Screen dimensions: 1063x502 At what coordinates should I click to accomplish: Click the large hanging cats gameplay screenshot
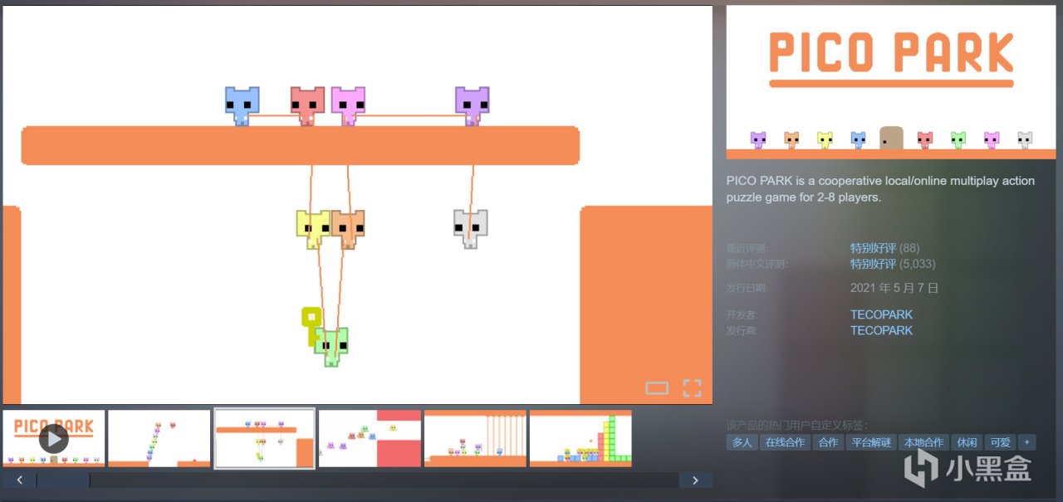click(x=358, y=205)
